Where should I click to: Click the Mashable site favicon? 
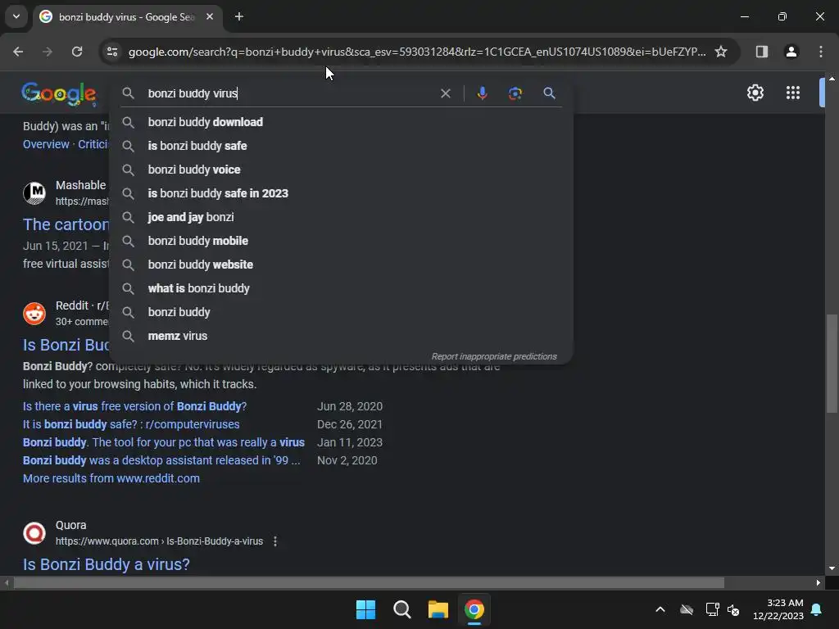(x=34, y=193)
